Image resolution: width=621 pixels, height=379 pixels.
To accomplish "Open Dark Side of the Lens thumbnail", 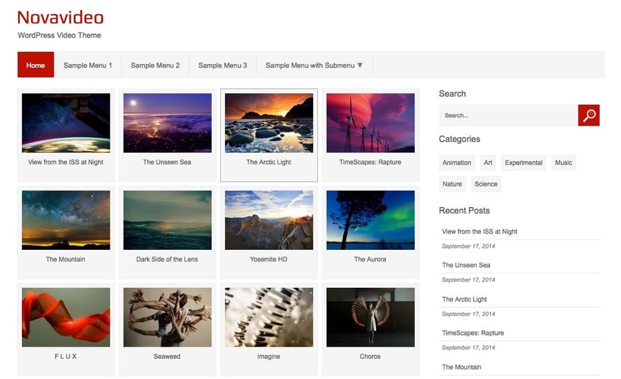I will click(x=168, y=220).
